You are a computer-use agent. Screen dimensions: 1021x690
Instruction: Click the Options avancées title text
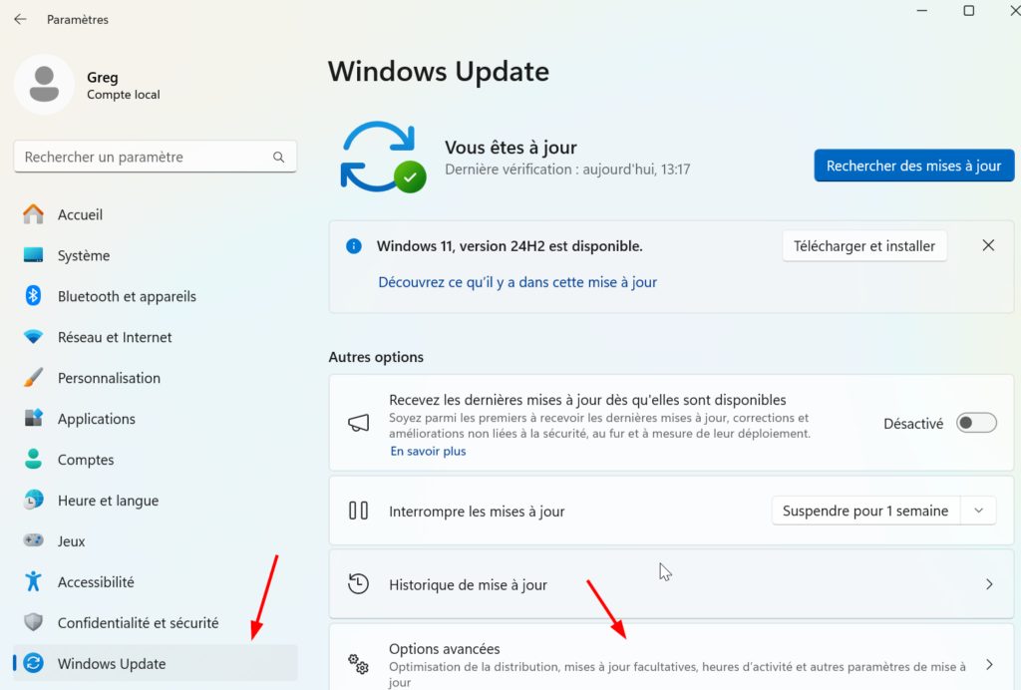[445, 649]
